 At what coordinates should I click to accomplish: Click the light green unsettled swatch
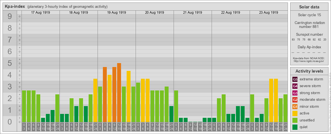click(295, 120)
